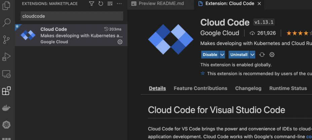This screenshot has height=140, width=312.
Task: Click the star ratings of Cloud Code
Action: (x=299, y=33)
